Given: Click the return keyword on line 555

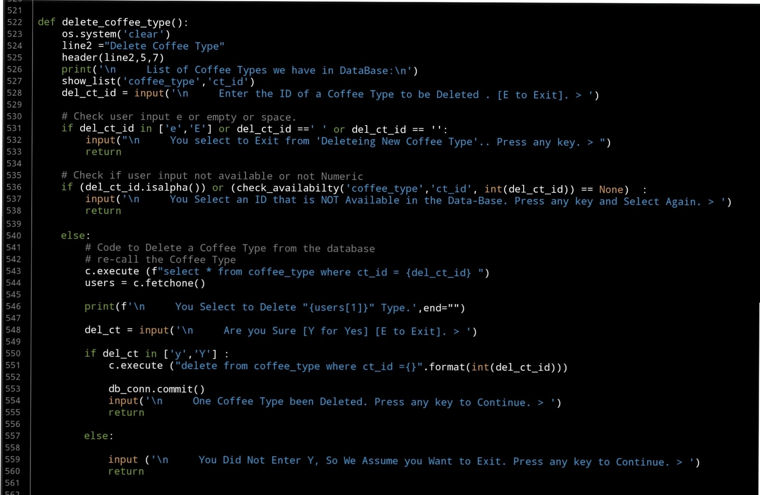Looking at the screenshot, I should pos(126,412).
